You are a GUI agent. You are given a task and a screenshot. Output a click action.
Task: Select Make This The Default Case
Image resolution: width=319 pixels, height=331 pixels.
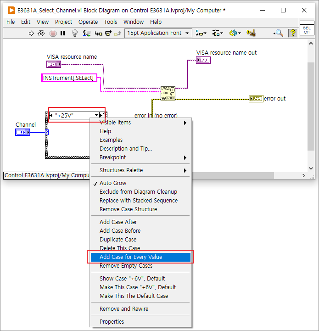(x=141, y=296)
